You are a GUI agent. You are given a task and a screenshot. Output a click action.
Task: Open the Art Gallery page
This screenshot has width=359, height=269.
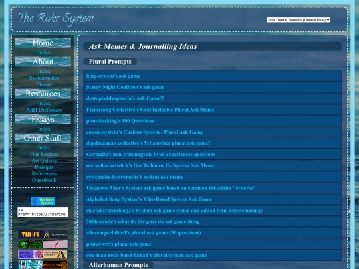[x=44, y=161]
